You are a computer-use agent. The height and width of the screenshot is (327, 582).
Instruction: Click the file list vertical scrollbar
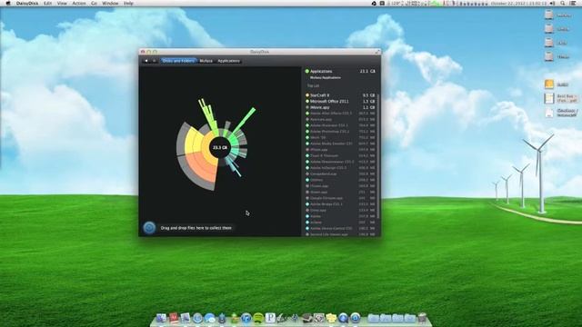(x=378, y=155)
